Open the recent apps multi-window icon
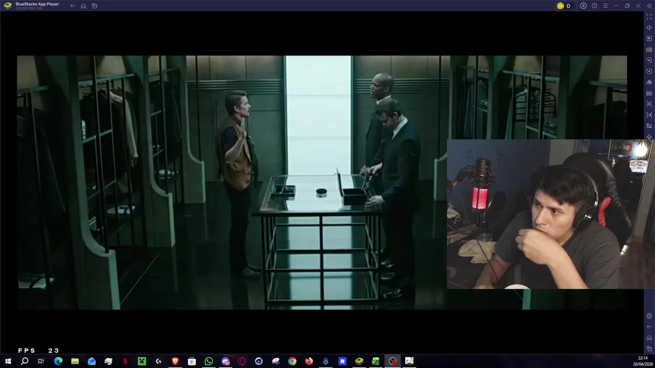The width and height of the screenshot is (655, 368). pos(95,6)
